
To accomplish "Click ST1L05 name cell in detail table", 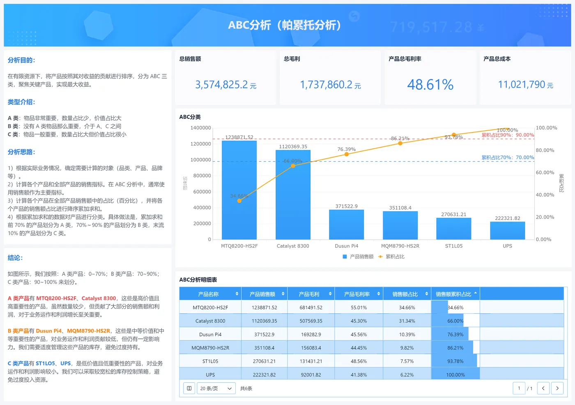I will (x=210, y=361).
